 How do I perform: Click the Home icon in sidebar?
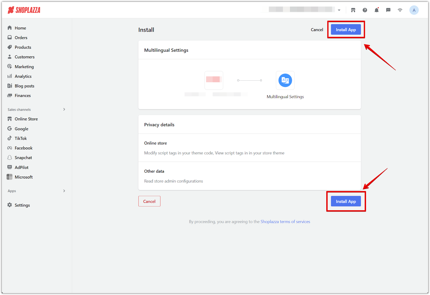click(10, 28)
